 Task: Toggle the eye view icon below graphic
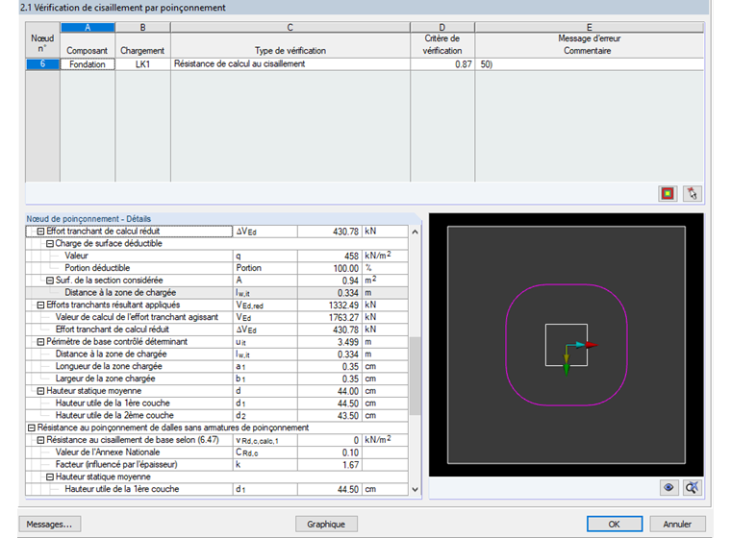coord(668,488)
